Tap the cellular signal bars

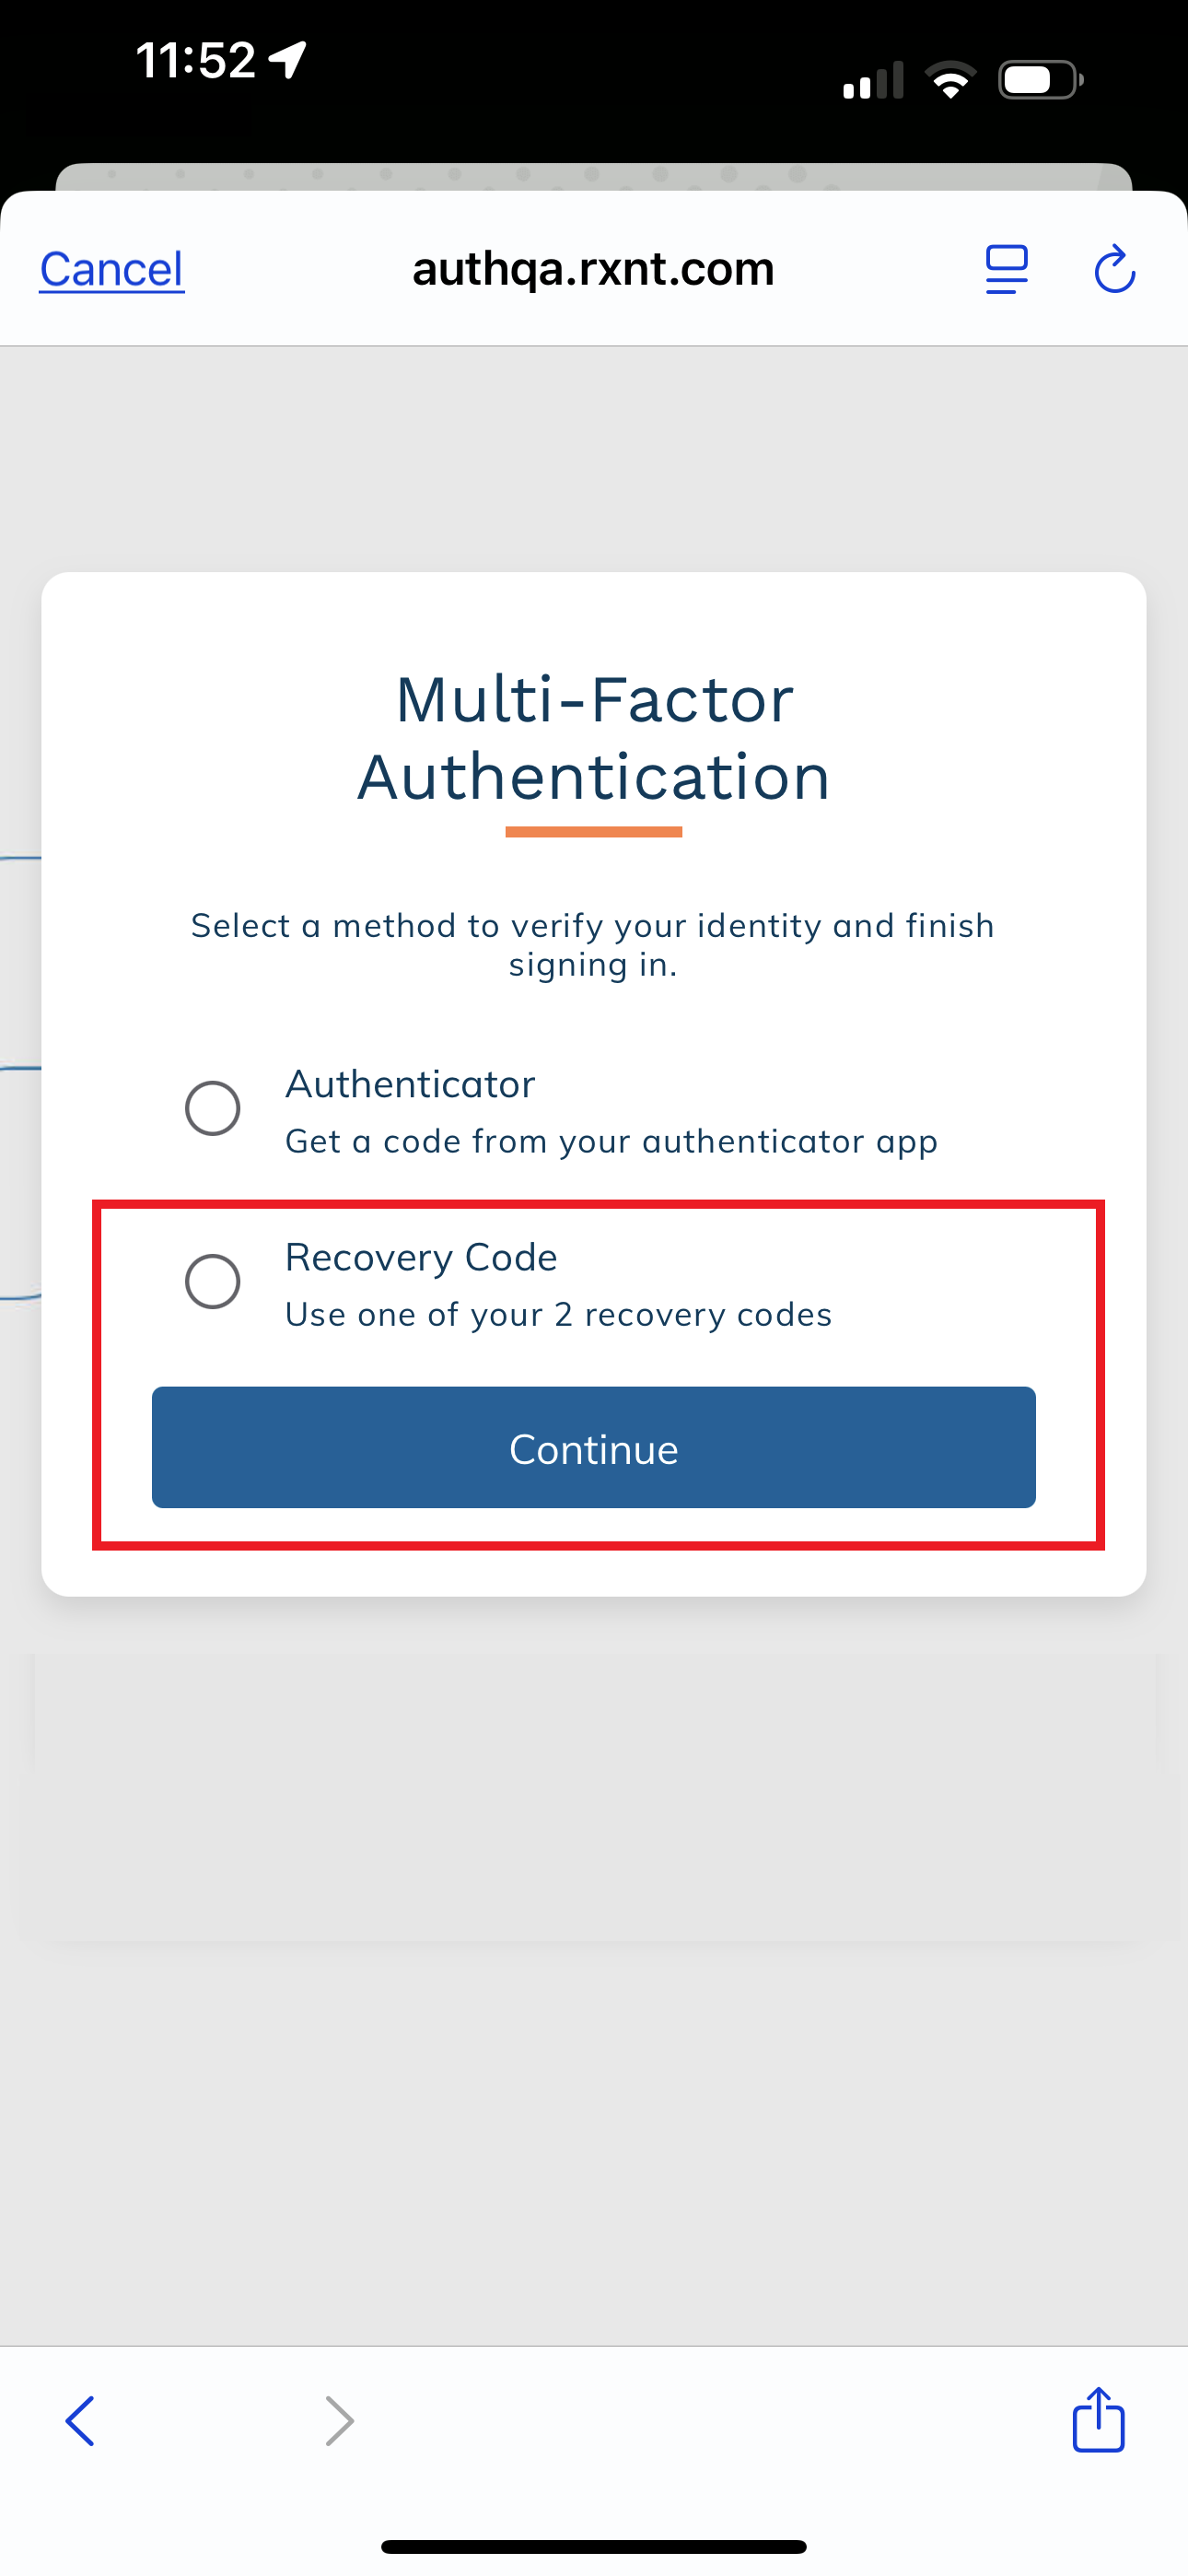coord(873,80)
